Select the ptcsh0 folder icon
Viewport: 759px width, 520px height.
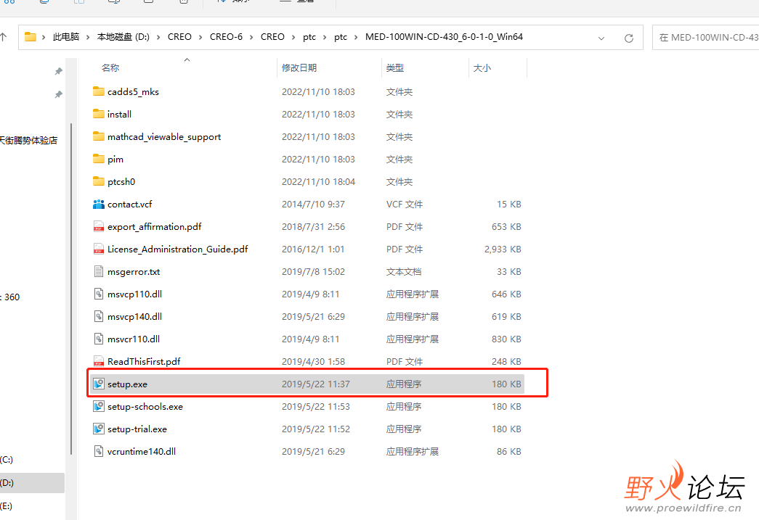coord(99,181)
